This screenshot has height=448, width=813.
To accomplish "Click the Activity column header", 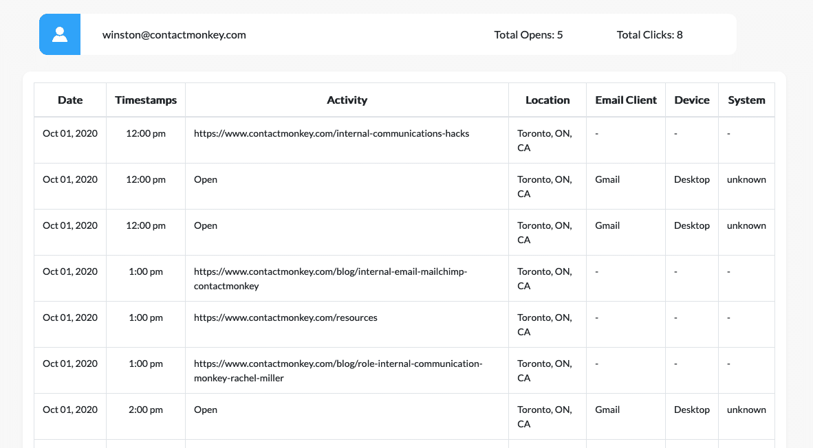I will pyautogui.click(x=347, y=100).
